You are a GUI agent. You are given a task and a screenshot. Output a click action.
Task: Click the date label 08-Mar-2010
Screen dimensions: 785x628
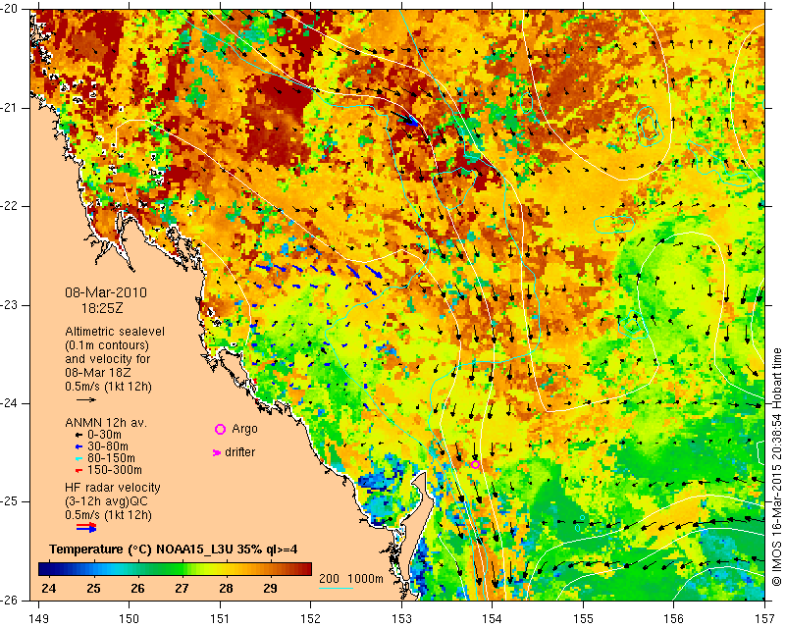tap(106, 292)
